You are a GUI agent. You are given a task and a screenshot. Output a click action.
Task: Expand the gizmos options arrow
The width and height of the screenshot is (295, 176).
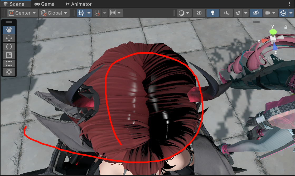tap(291, 13)
